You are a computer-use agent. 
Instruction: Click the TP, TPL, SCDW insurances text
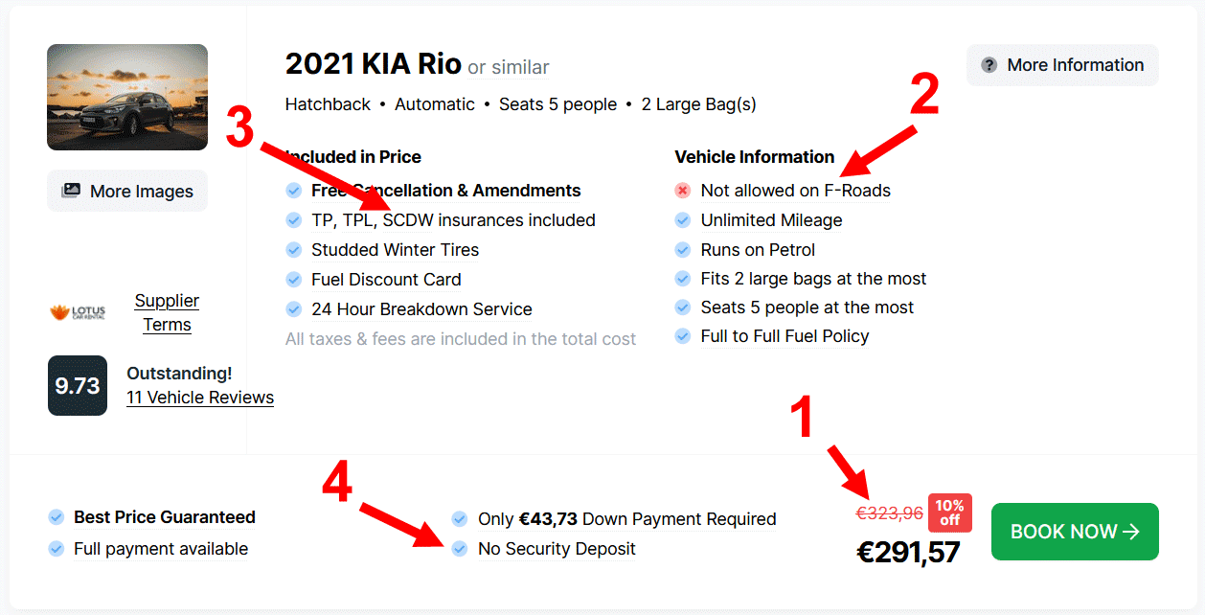click(x=453, y=220)
